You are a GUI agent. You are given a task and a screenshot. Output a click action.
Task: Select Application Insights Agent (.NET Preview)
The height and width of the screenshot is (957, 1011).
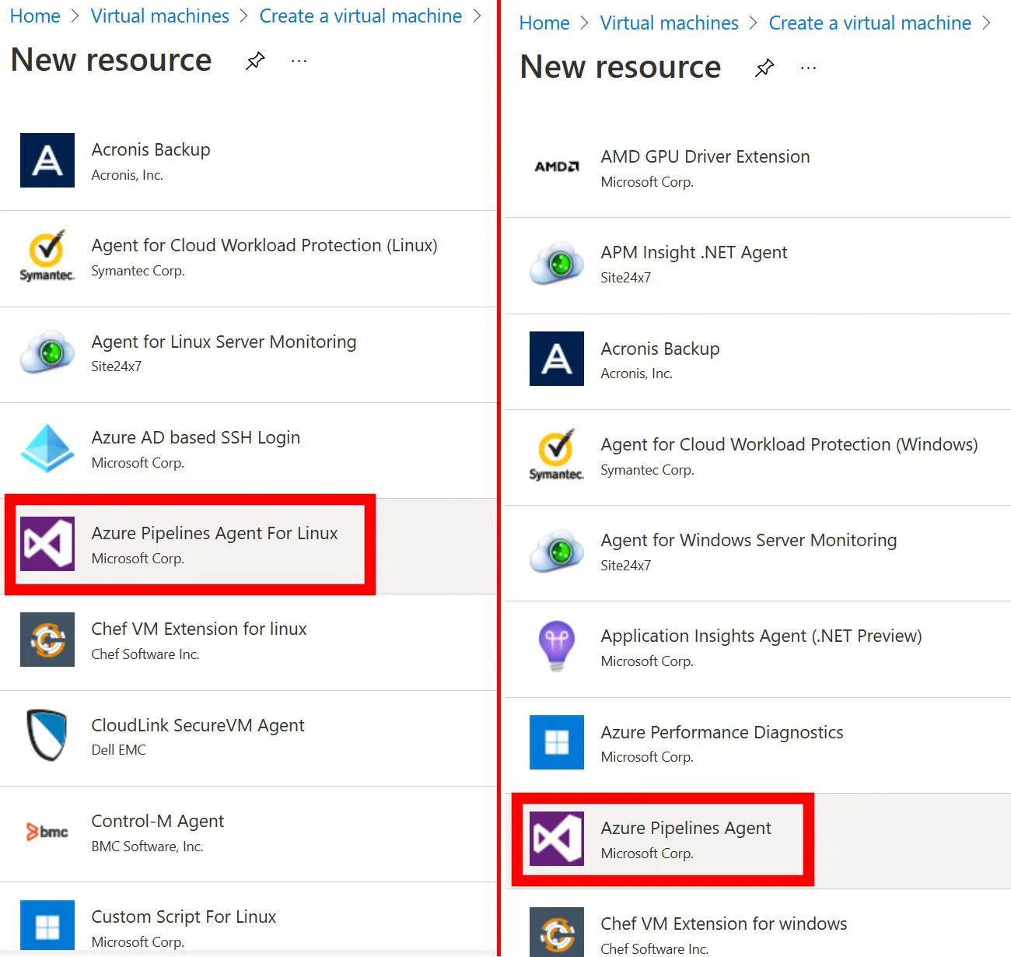tap(761, 636)
